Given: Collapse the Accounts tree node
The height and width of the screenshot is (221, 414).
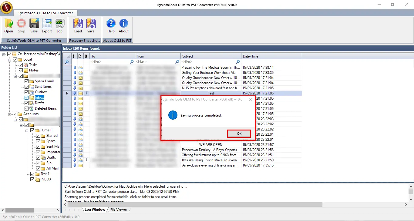Looking at the screenshot, I should 10,114.
